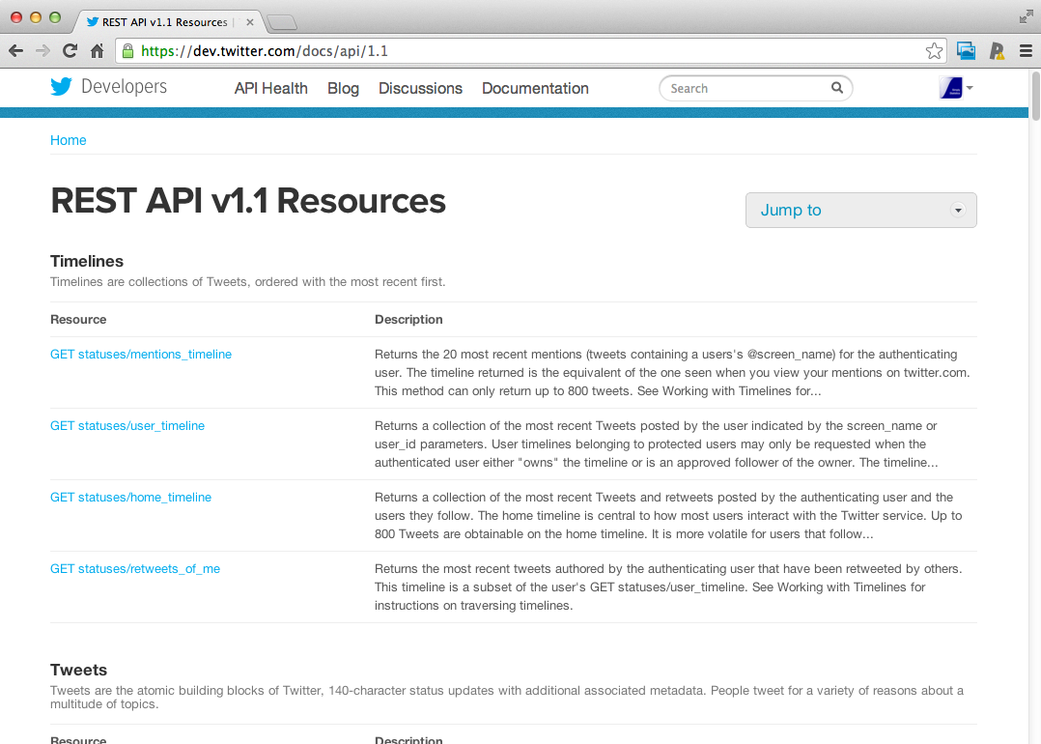Click the address bar URL
Viewport: 1041px width, 744px height.
[x=265, y=51]
